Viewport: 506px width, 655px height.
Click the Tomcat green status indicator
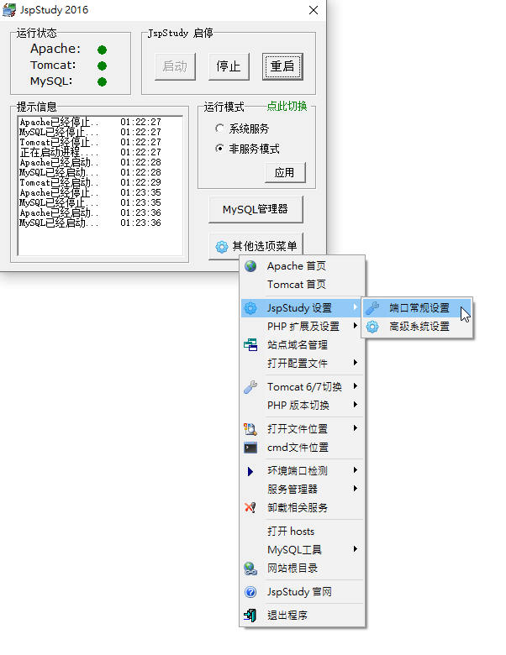click(102, 66)
